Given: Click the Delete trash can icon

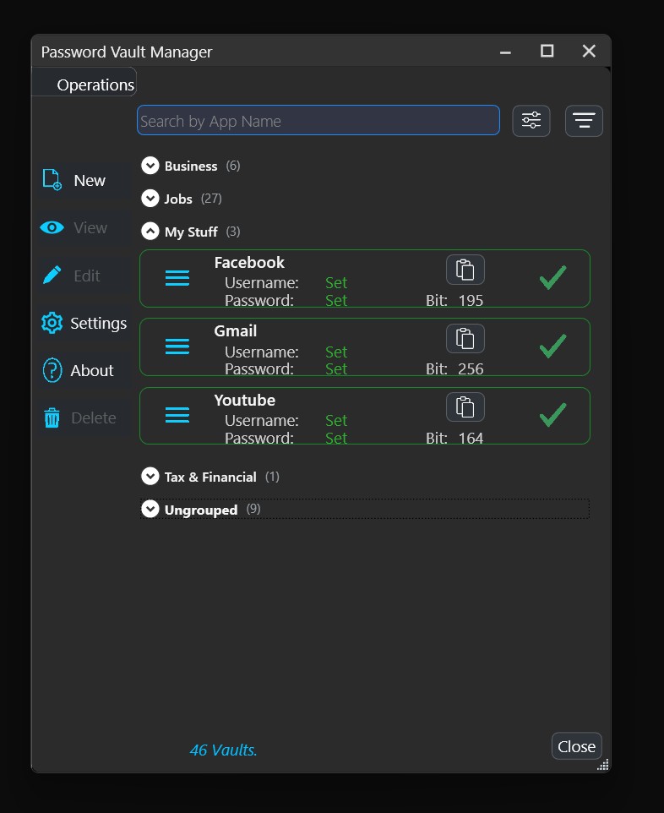Looking at the screenshot, I should [x=52, y=417].
